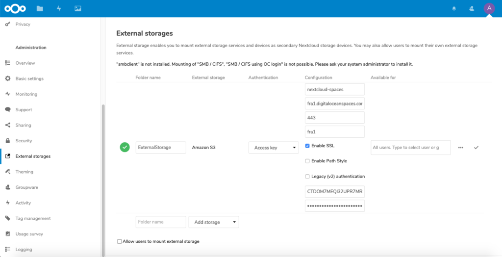Open the Activity app lightning icon

(59, 9)
